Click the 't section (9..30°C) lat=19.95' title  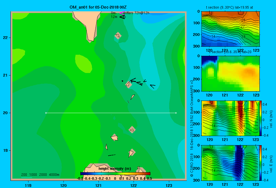click(x=229, y=7)
